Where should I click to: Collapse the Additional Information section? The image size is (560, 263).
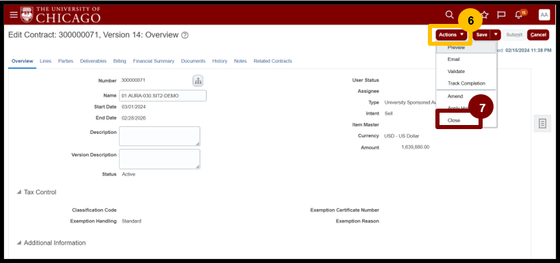[x=19, y=243]
